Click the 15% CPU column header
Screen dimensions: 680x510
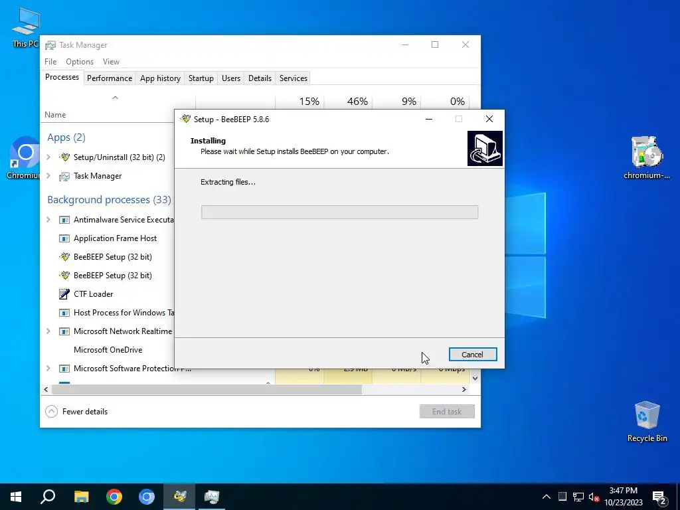[309, 101]
